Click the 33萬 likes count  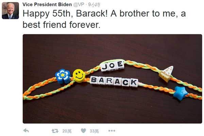(94, 131)
